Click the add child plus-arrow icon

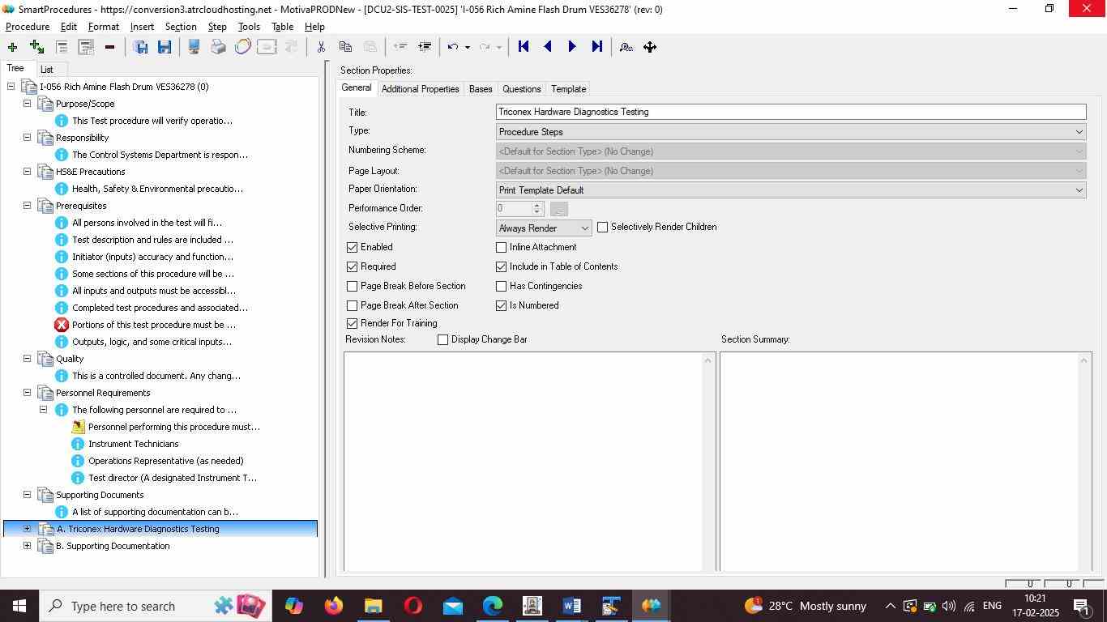[36, 47]
